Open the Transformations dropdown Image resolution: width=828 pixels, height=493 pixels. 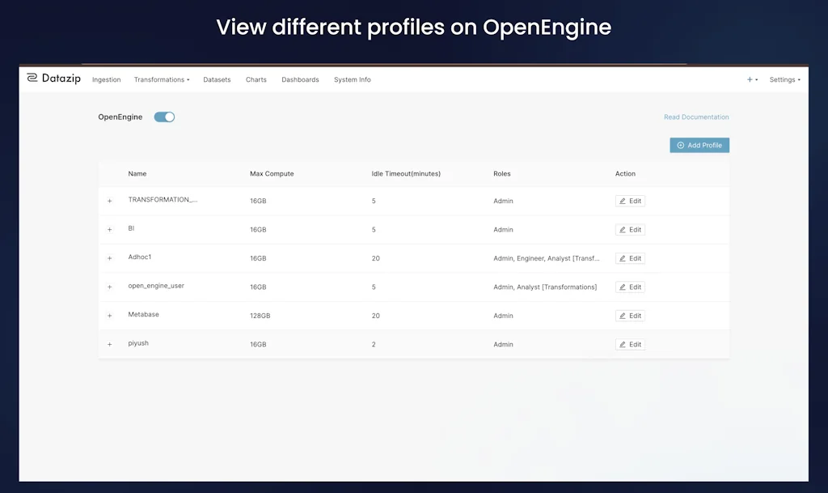(162, 79)
